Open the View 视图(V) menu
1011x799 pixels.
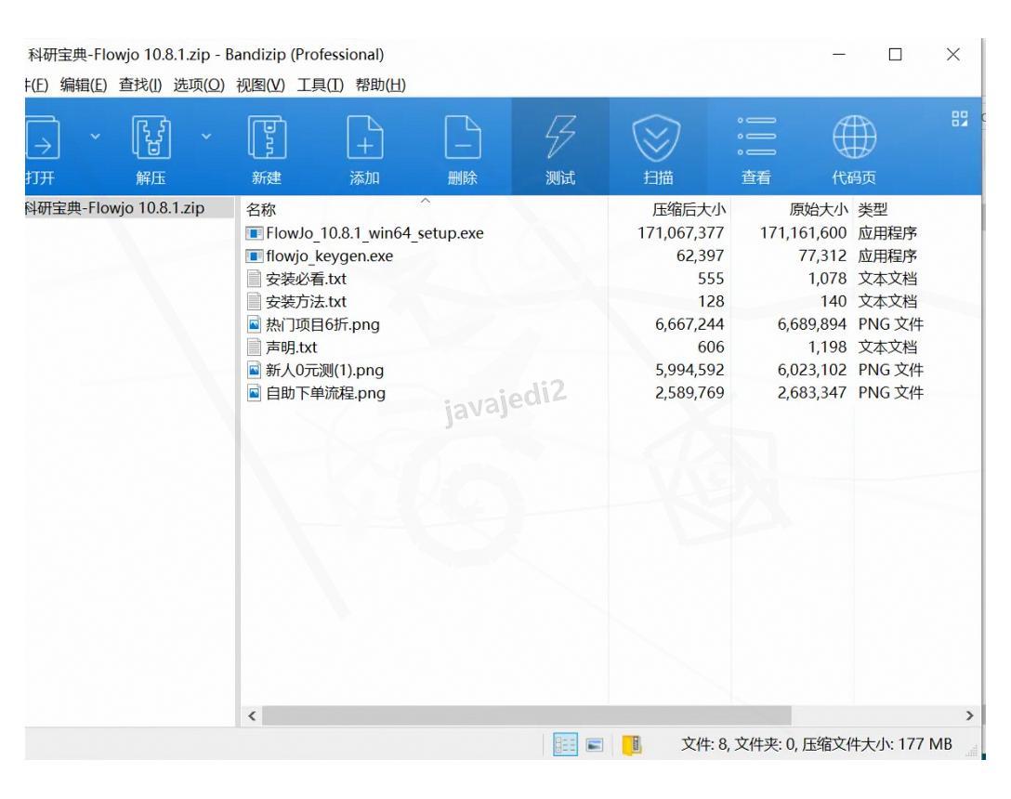[260, 85]
